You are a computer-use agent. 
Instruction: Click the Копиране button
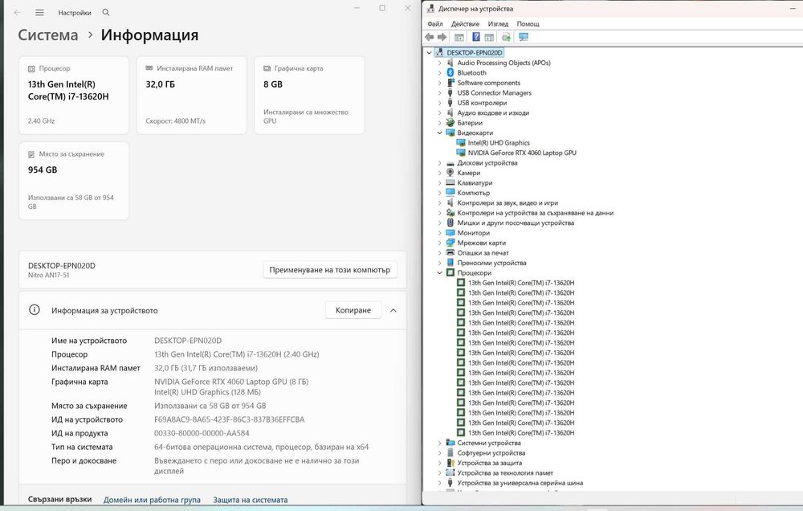pos(353,310)
